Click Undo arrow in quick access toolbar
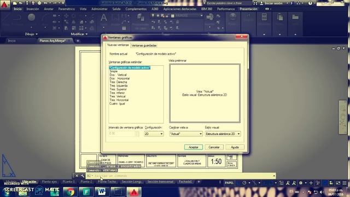The image size is (350, 197). pos(45,3)
